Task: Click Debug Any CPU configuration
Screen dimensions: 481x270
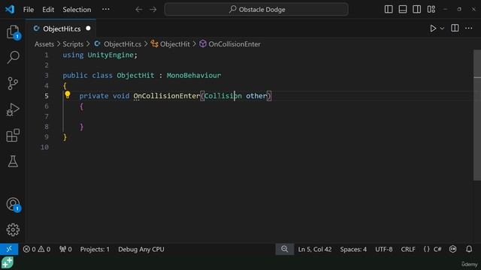Action: coord(141,249)
